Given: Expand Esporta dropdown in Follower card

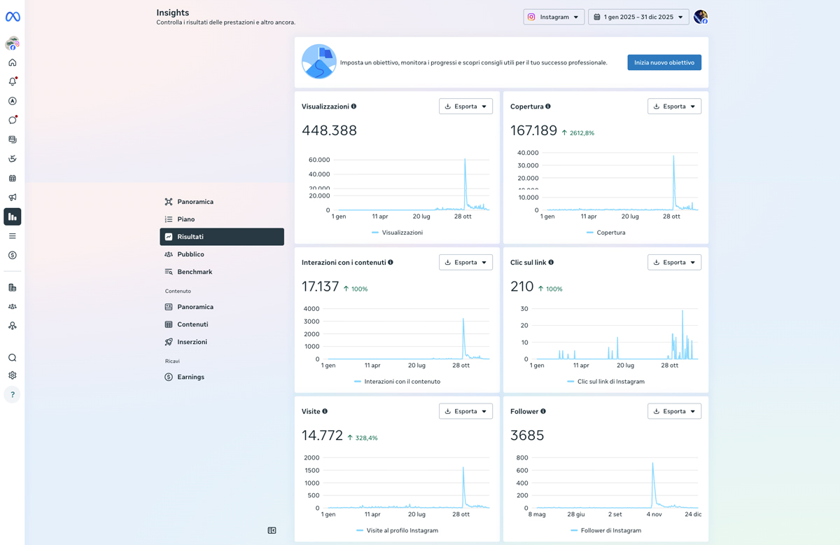Looking at the screenshot, I should pos(674,411).
